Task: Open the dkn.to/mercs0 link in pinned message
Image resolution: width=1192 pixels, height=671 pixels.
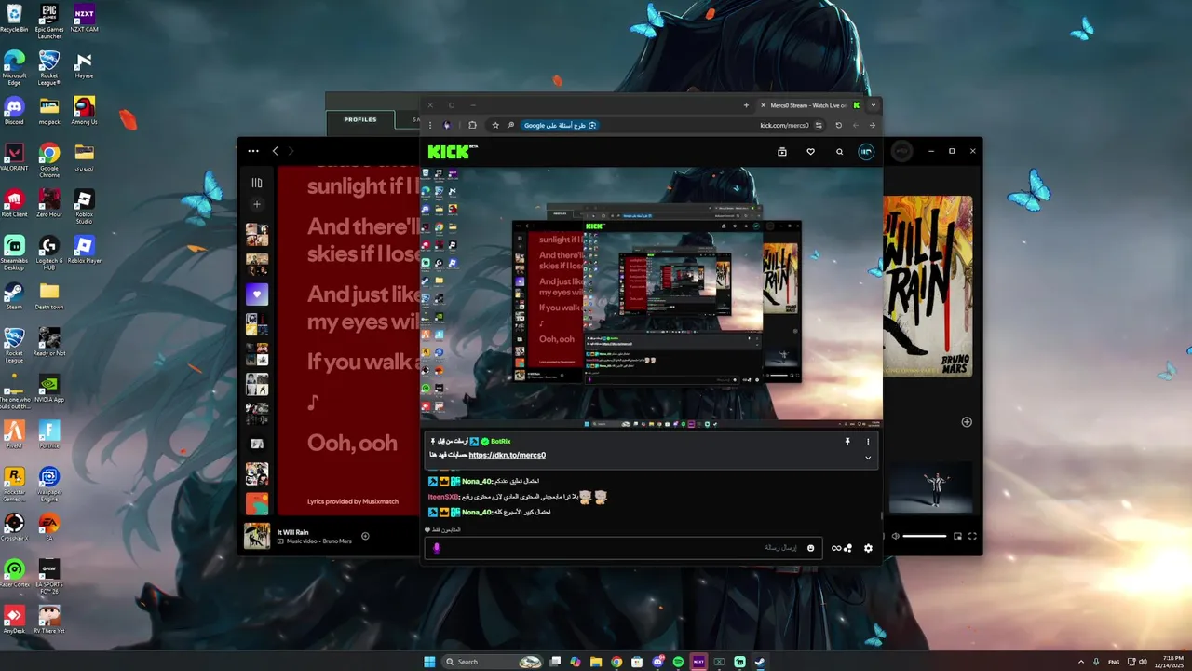Action: click(x=507, y=455)
